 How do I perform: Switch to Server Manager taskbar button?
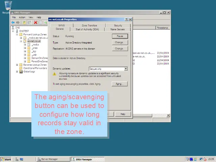(x=53, y=159)
